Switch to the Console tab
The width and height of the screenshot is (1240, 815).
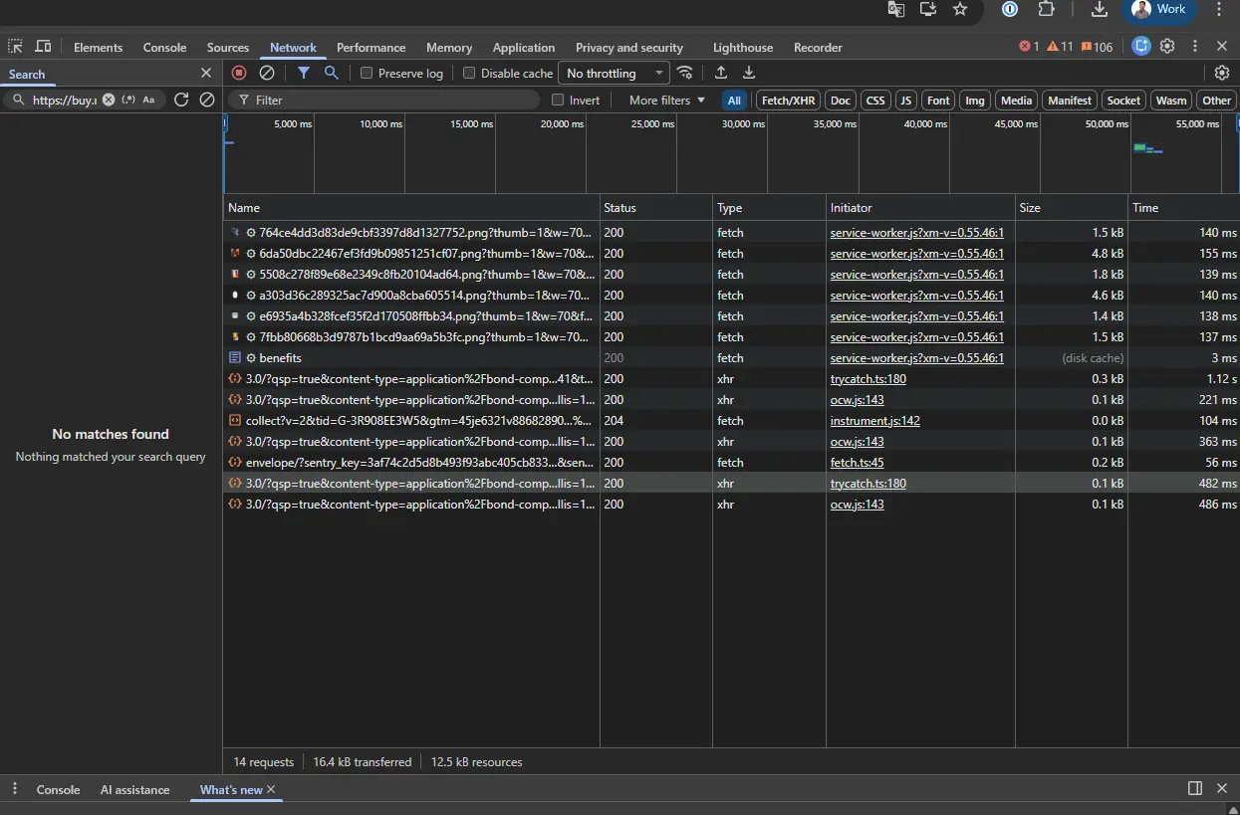[x=164, y=47]
